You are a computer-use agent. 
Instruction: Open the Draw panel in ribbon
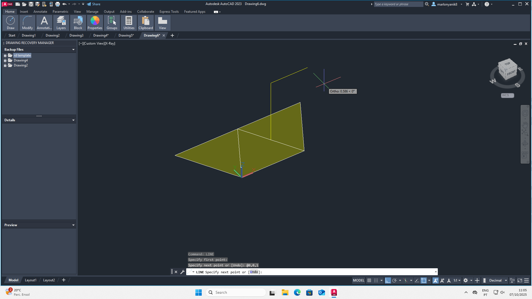[11, 23]
